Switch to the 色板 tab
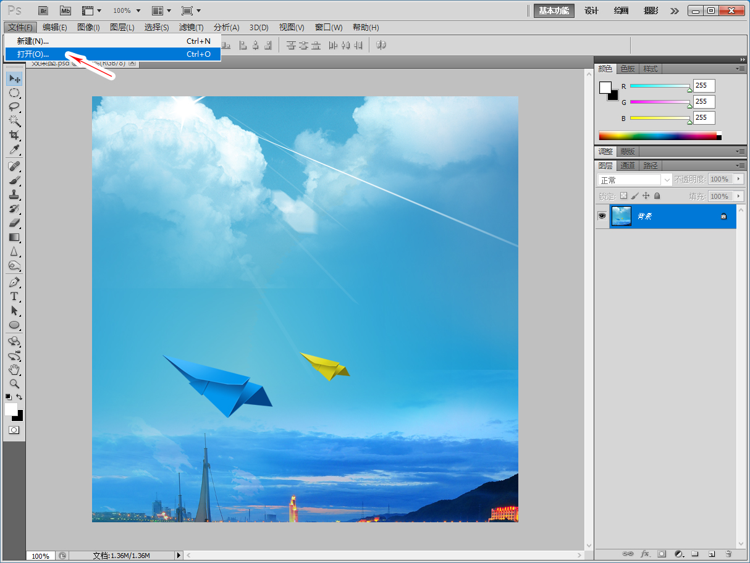The height and width of the screenshot is (563, 750). click(628, 69)
